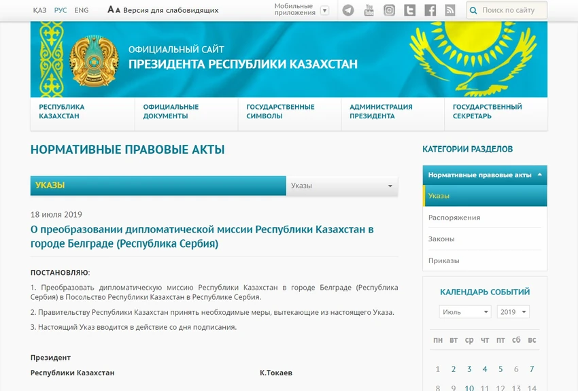
Task: Open the Facebook page icon
Action: [430, 10]
